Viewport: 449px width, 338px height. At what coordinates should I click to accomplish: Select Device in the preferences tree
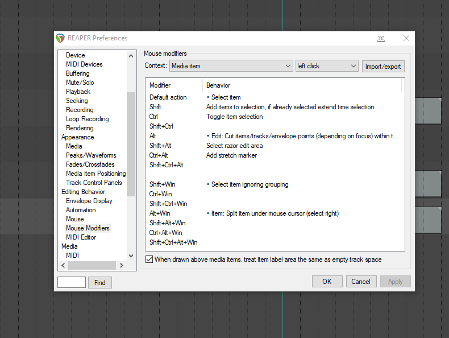pyautogui.click(x=76, y=55)
